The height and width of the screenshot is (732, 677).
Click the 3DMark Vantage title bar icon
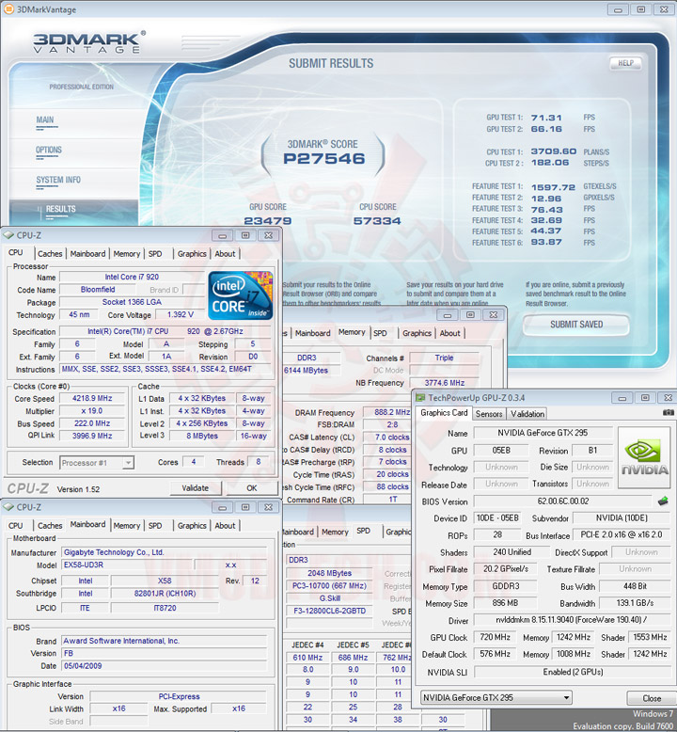click(x=8, y=8)
